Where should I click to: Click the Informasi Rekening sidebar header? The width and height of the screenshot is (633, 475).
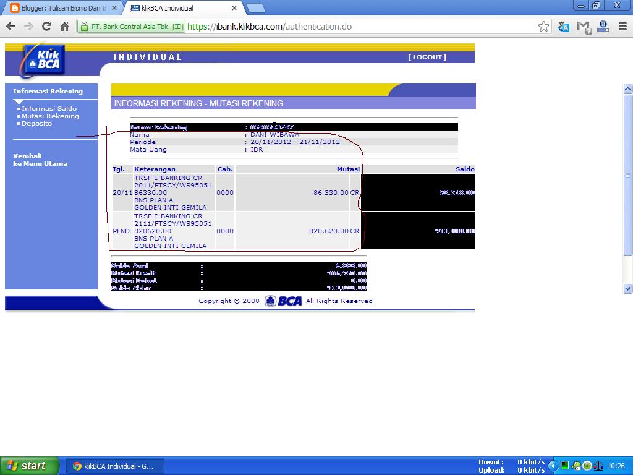pyautogui.click(x=48, y=92)
